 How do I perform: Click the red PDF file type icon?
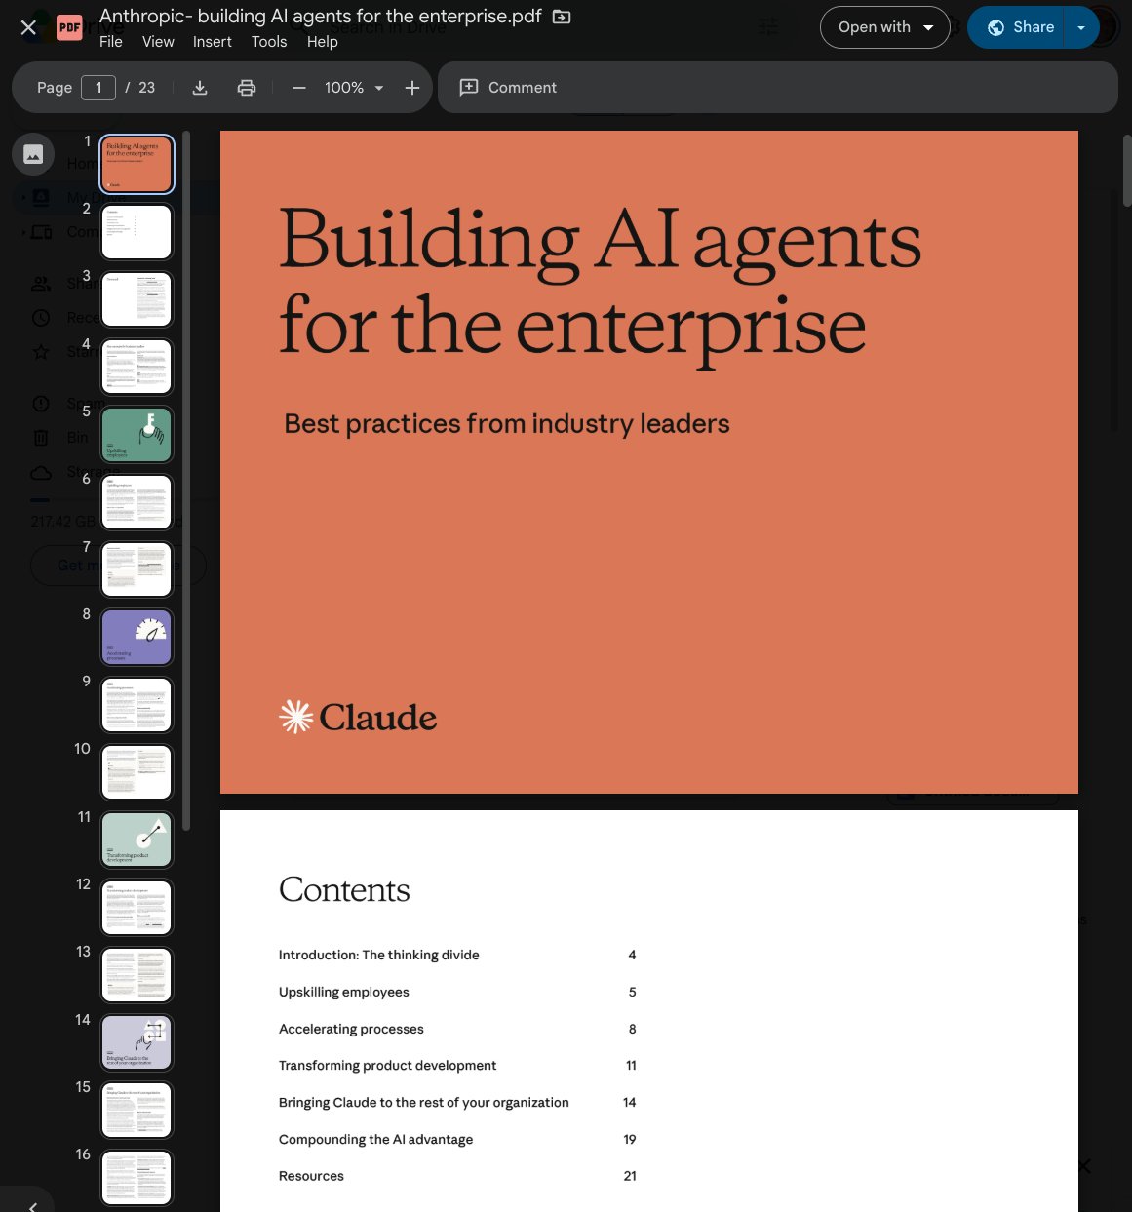point(69,27)
